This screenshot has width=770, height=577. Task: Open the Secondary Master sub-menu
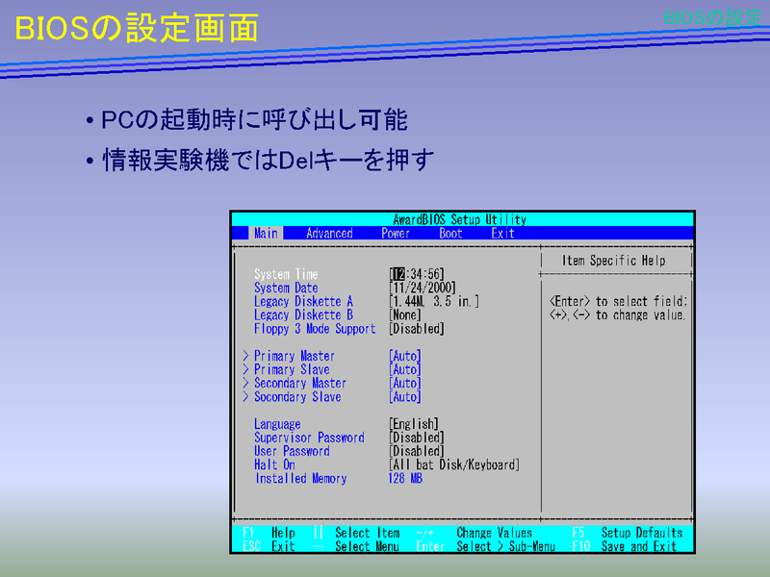coord(299,384)
